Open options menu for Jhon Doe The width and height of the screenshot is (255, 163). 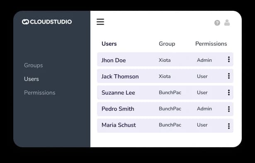tap(229, 59)
